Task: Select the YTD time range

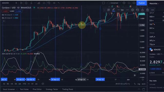Action: point(24,84)
